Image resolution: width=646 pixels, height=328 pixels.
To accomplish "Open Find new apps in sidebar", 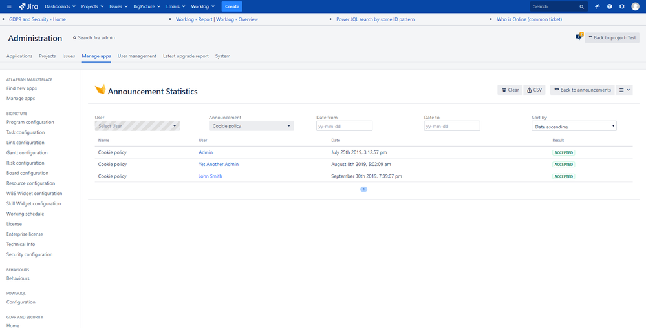I will [22, 88].
